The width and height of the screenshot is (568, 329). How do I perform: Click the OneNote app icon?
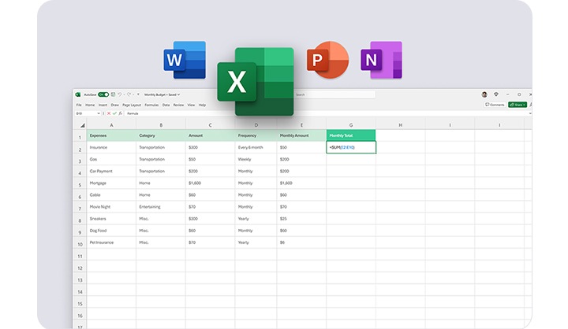(x=381, y=61)
